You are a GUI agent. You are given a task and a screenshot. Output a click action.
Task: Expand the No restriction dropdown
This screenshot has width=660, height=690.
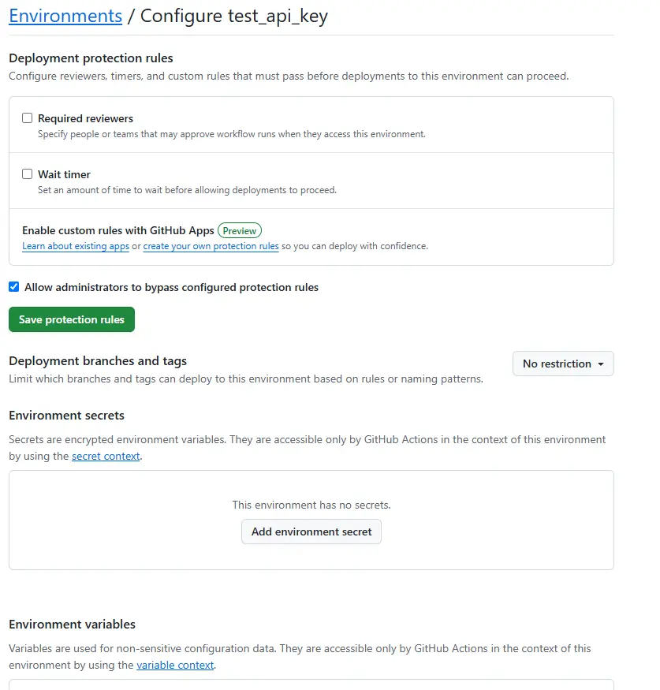(x=563, y=364)
